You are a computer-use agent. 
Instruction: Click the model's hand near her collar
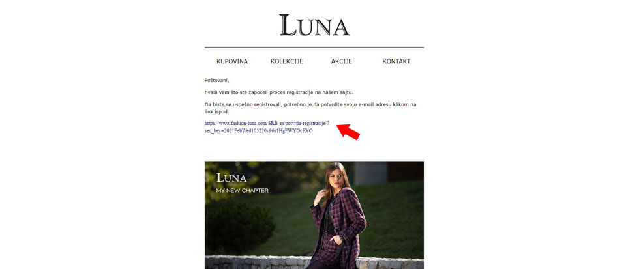point(320,197)
